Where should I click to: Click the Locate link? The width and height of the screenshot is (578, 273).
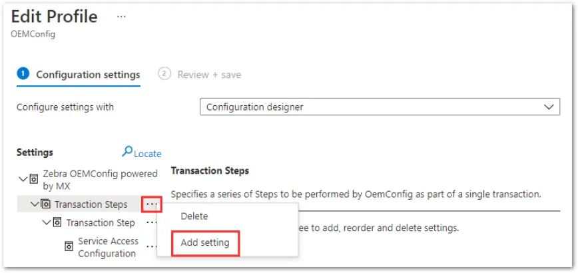[147, 154]
